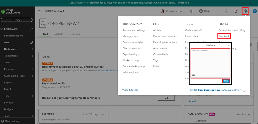Click the Intuit QuickBooks logo
The height and width of the screenshot is (124, 258).
point(11,12)
